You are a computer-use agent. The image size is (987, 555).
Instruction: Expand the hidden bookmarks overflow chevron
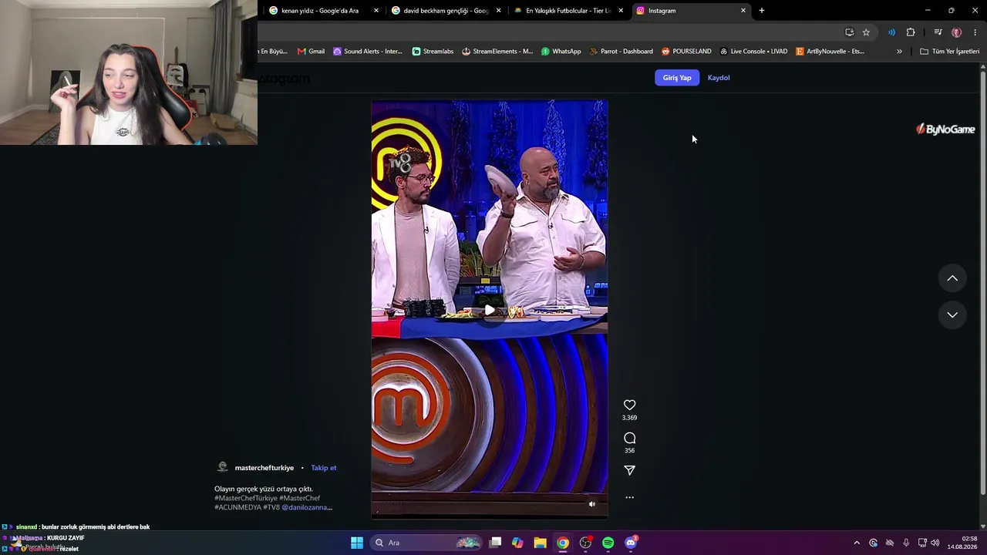pos(899,52)
